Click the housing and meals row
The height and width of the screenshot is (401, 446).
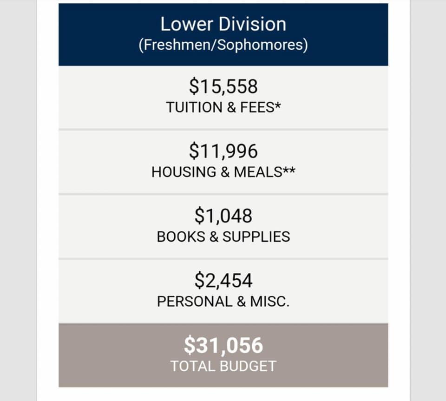coord(223,162)
